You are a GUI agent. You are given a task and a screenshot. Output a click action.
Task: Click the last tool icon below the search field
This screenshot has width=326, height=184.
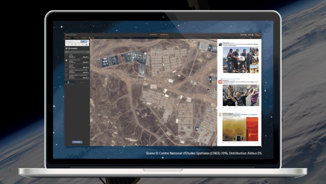pyautogui.click(x=86, y=45)
